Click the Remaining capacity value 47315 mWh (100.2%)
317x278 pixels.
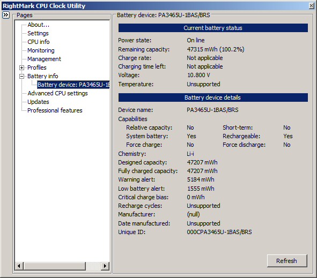(216, 49)
